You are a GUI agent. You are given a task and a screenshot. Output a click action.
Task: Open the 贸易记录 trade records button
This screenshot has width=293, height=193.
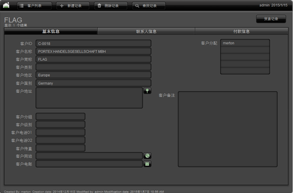pyautogui.click(x=271, y=19)
